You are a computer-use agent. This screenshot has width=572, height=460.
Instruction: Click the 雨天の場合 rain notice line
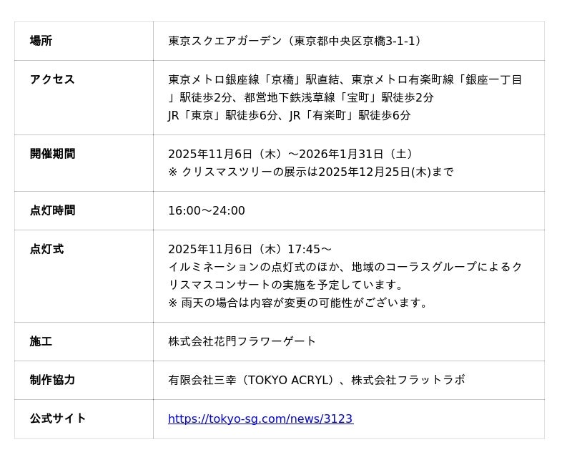coord(299,303)
